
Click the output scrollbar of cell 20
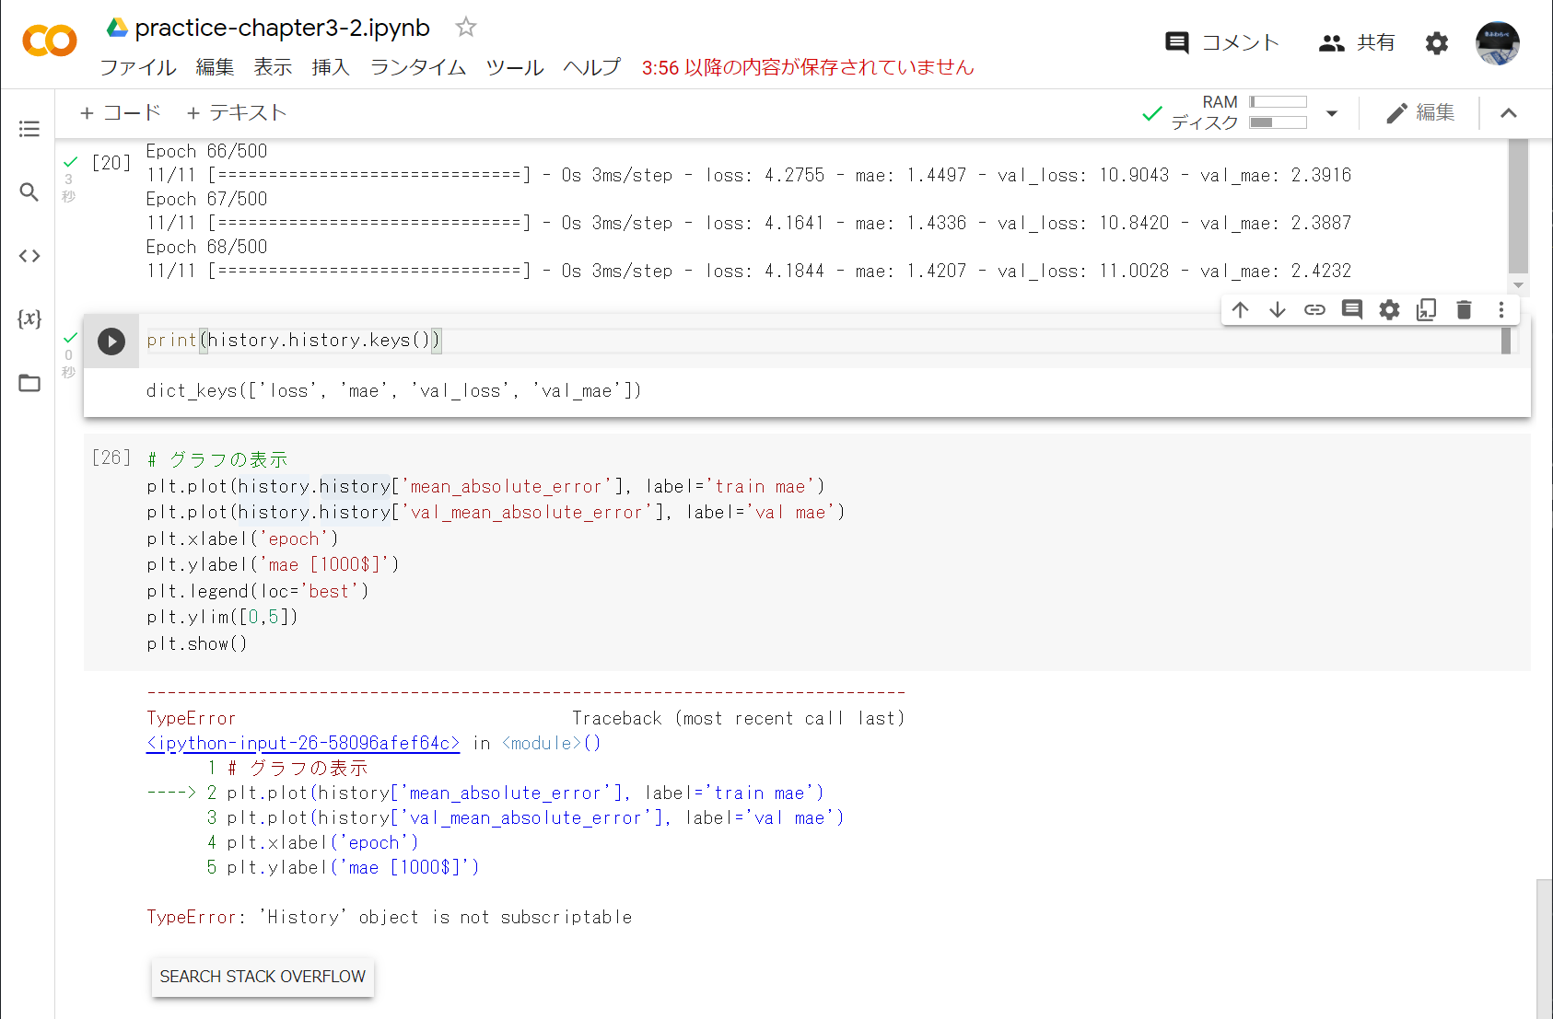(1519, 204)
